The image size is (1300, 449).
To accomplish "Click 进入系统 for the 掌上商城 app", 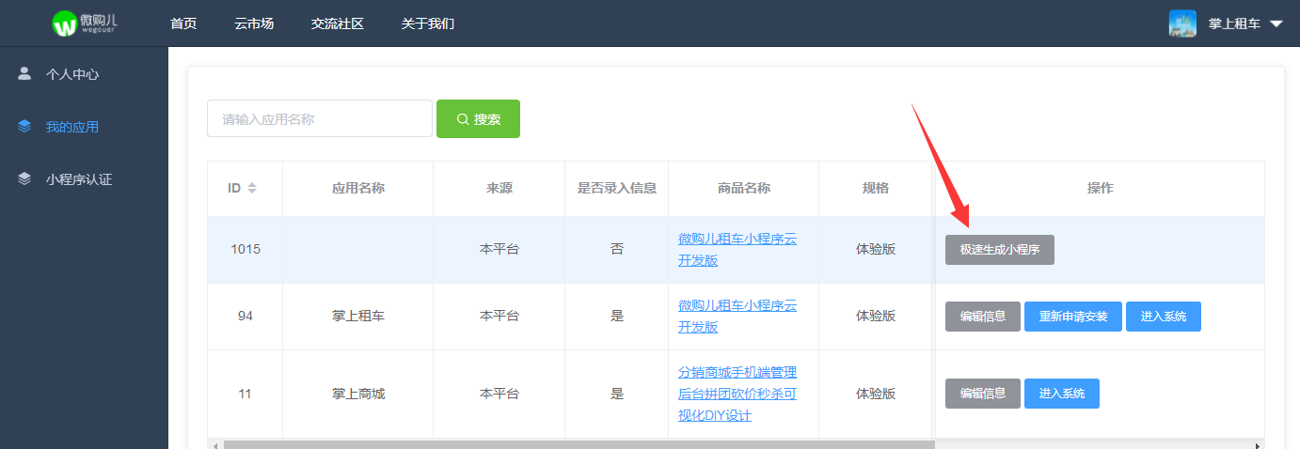I will (x=1062, y=394).
